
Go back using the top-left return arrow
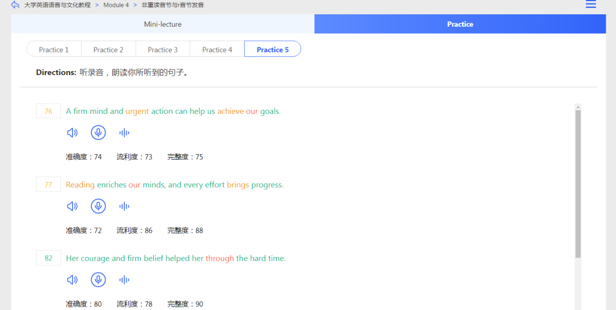[x=15, y=5]
